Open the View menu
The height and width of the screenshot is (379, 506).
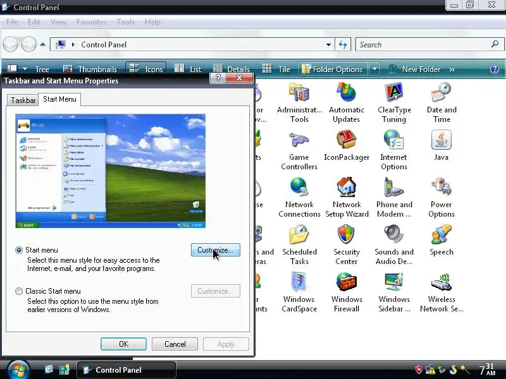pyautogui.click(x=58, y=22)
